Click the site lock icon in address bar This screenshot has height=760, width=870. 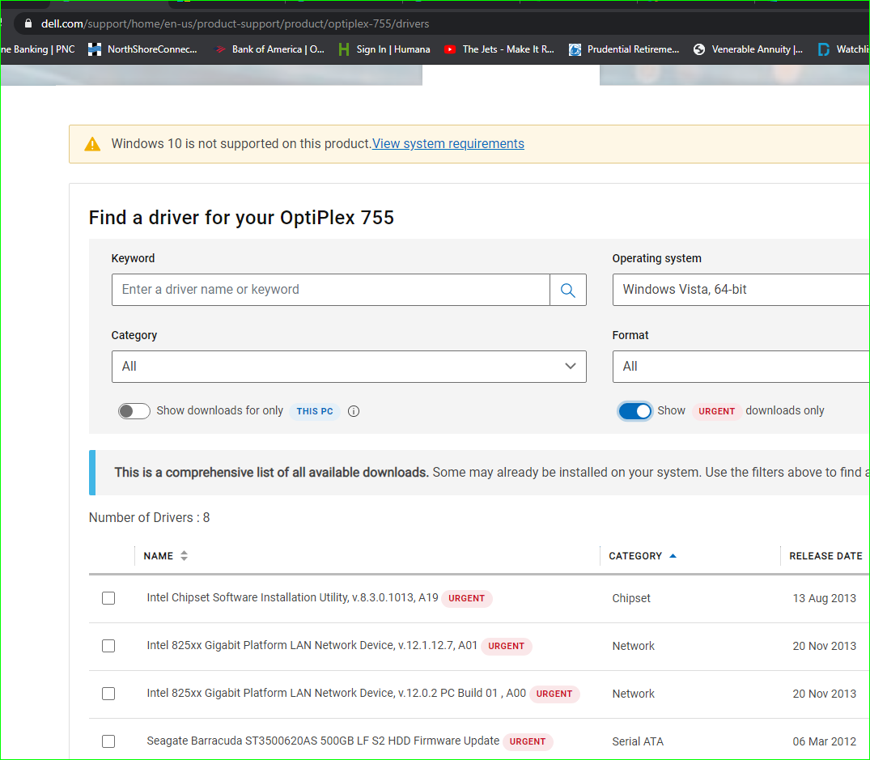coord(28,23)
